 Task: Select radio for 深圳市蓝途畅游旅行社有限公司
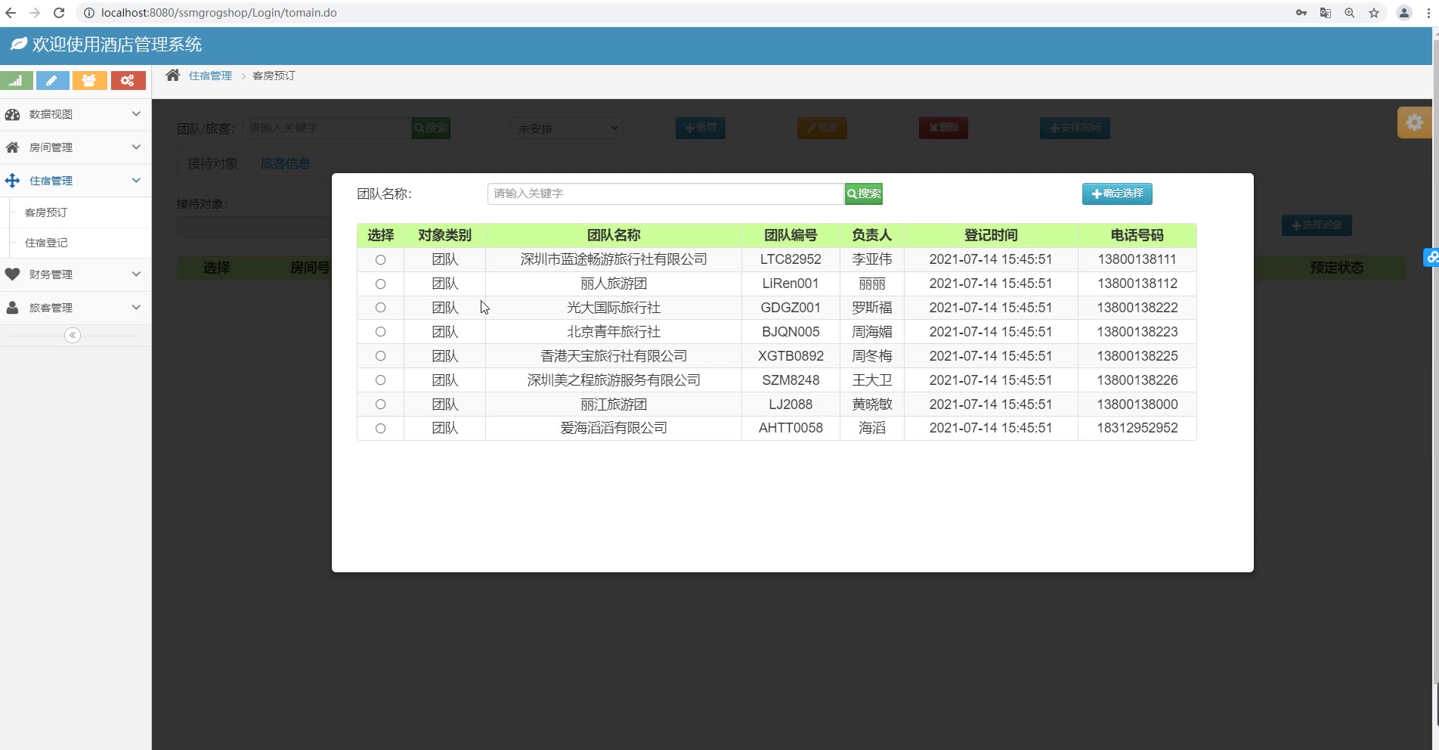pos(380,259)
